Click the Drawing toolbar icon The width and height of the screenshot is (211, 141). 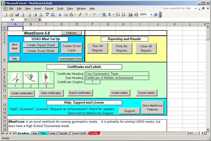(136, 15)
